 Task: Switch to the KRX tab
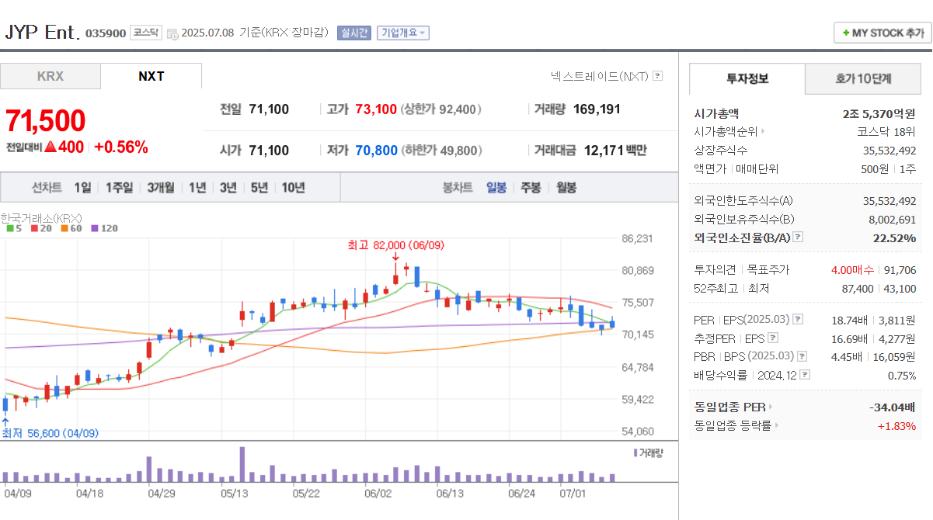[50, 76]
